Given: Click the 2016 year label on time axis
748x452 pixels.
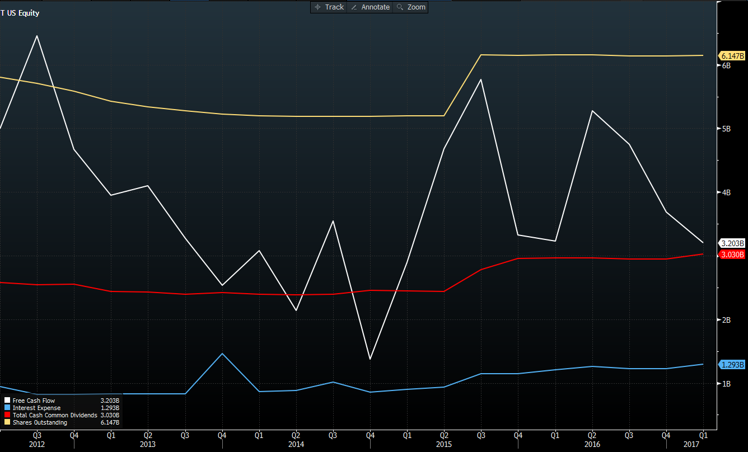Looking at the screenshot, I should [x=591, y=444].
